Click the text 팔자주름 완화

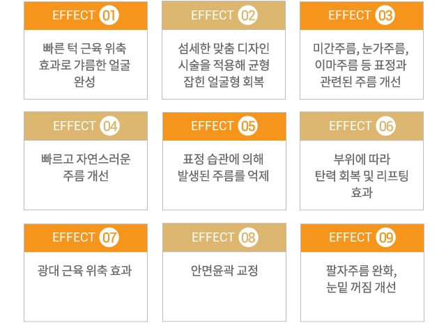(362, 271)
